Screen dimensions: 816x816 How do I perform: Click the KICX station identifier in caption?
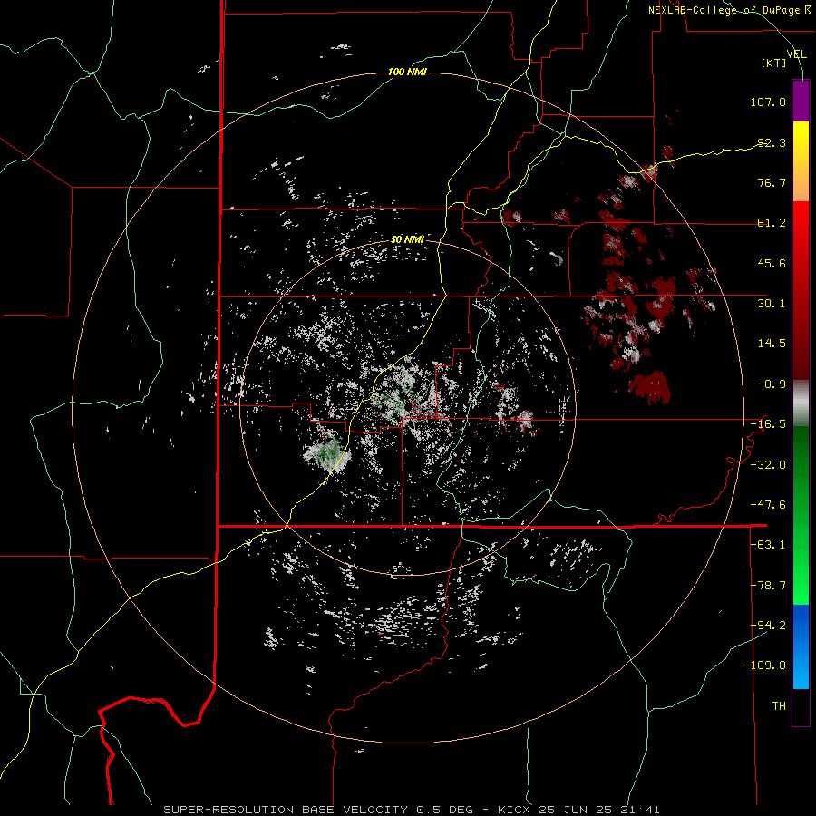coord(515,810)
